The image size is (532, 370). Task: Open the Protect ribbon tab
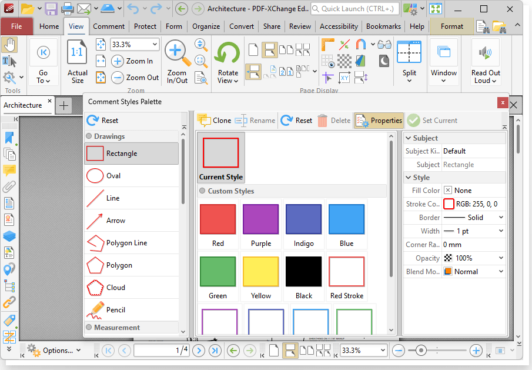145,26
